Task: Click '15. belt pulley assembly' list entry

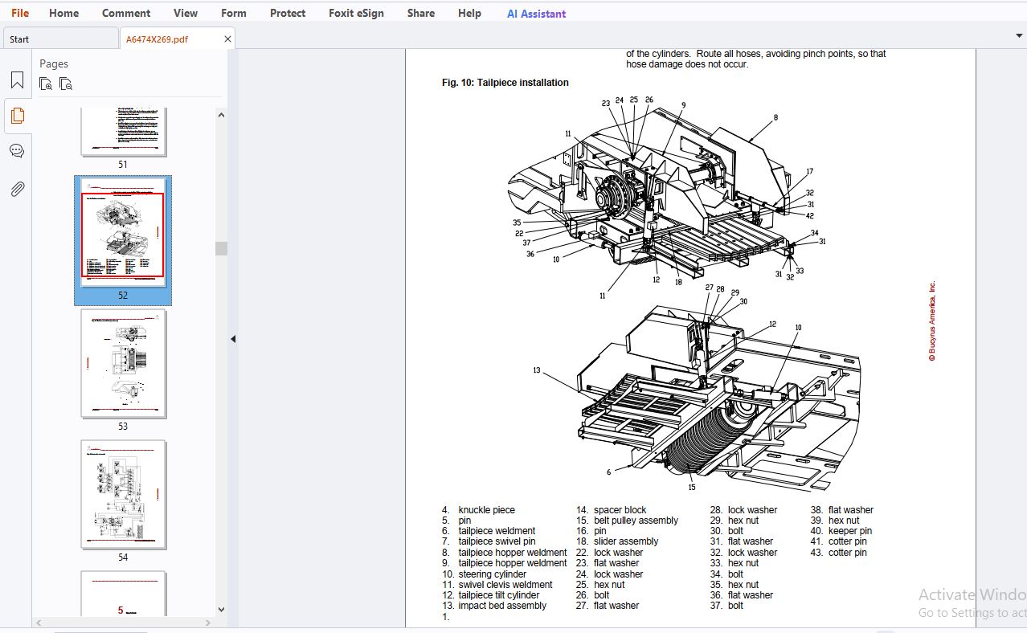Action: pyautogui.click(x=627, y=521)
